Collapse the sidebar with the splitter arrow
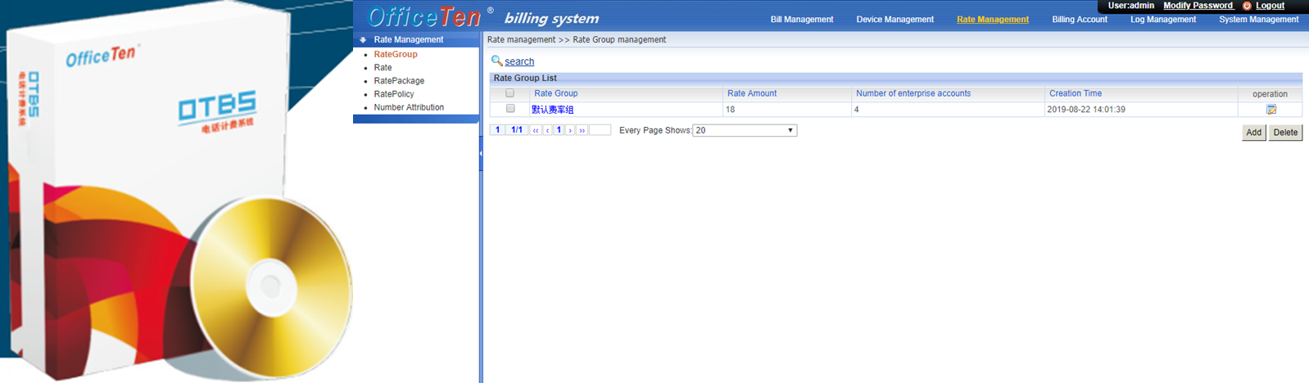The height and width of the screenshot is (383, 1309). coord(481,153)
